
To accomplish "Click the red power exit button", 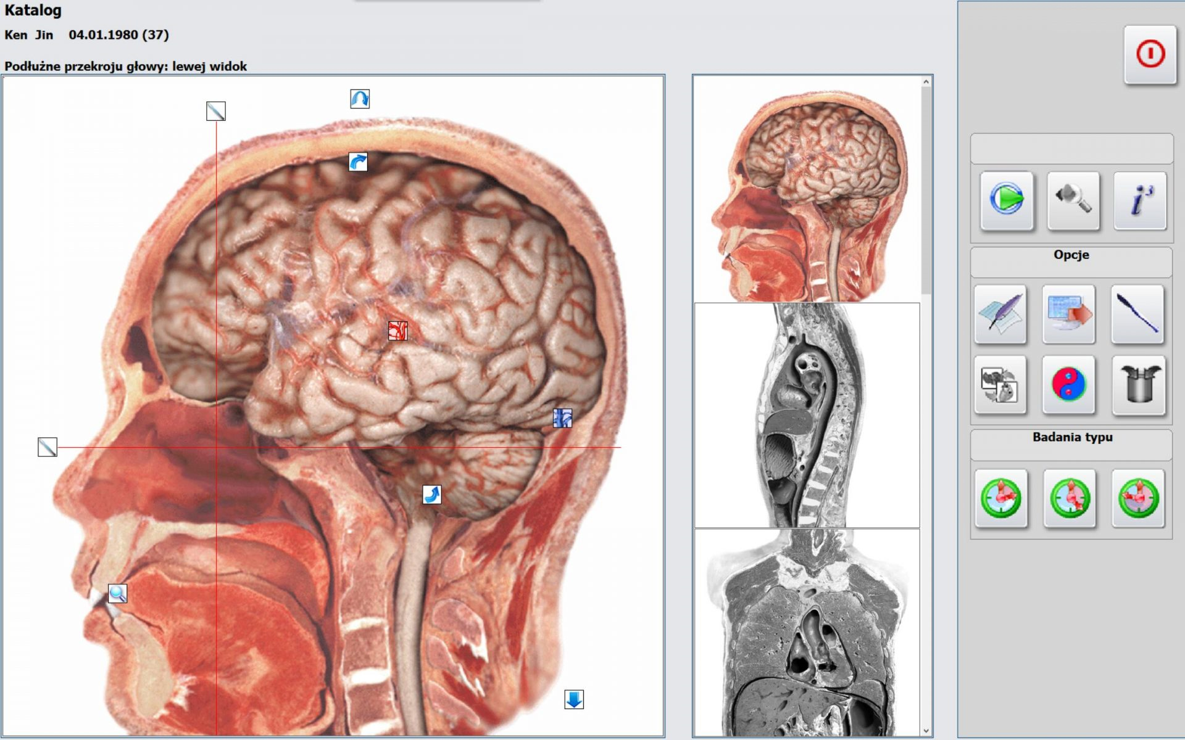I will (1149, 54).
